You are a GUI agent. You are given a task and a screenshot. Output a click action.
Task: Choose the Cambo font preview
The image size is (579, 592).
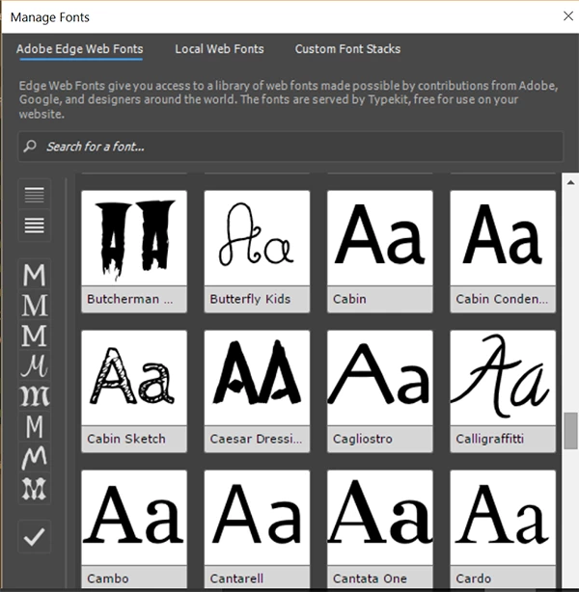point(134,518)
